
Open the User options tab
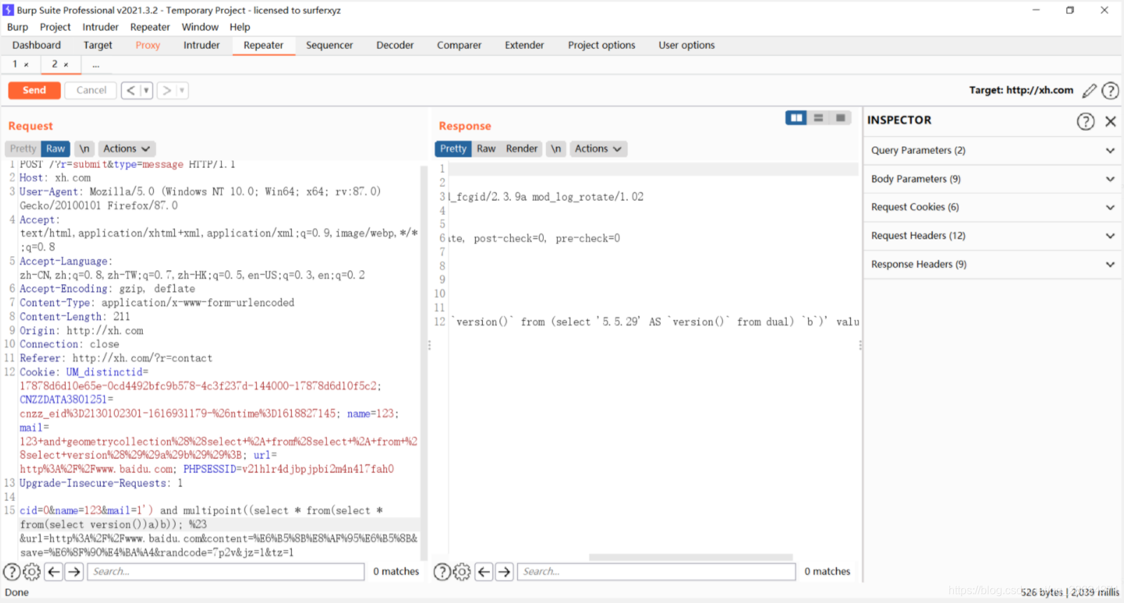687,45
